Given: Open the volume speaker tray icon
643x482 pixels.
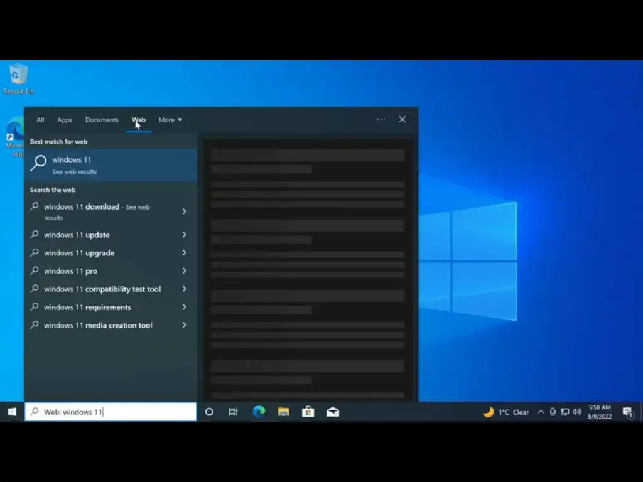Looking at the screenshot, I should tap(577, 412).
